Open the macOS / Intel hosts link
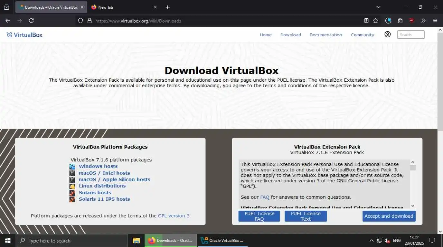This screenshot has height=247, width=443. pos(104,173)
